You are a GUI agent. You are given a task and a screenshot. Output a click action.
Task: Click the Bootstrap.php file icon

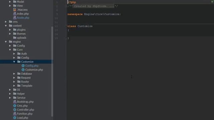pyautogui.click(x=15, y=102)
